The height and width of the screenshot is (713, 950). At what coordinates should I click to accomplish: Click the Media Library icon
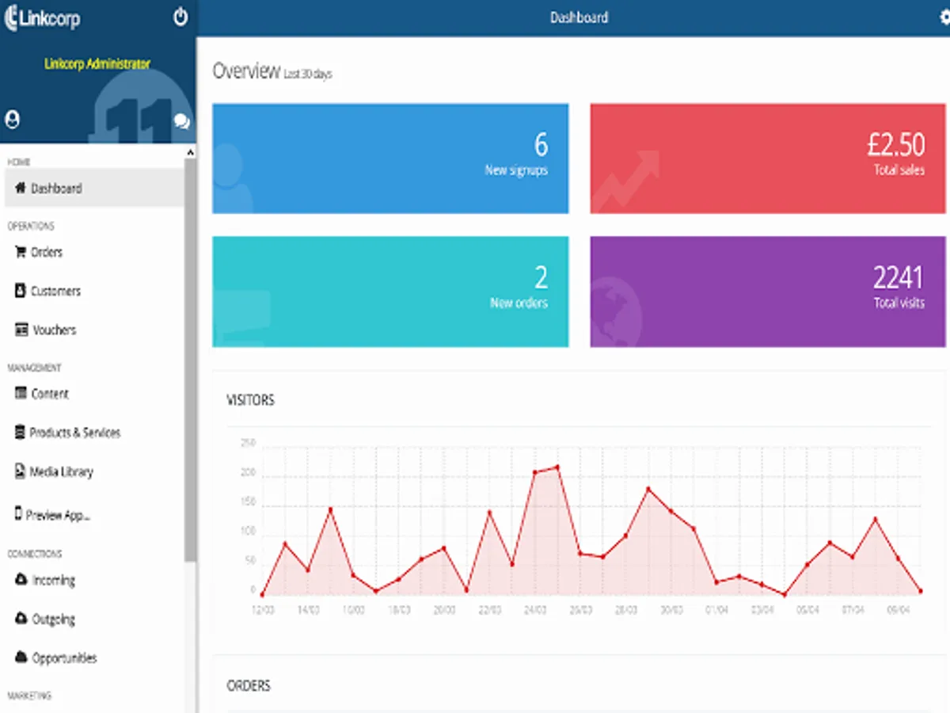tap(21, 471)
